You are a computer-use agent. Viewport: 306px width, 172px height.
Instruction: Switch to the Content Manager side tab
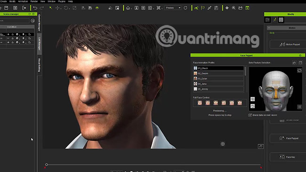(39, 23)
